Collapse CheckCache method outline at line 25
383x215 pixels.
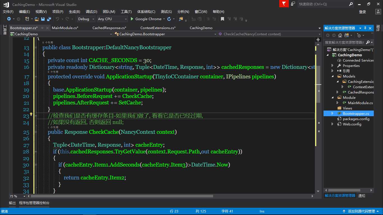click(x=36, y=132)
